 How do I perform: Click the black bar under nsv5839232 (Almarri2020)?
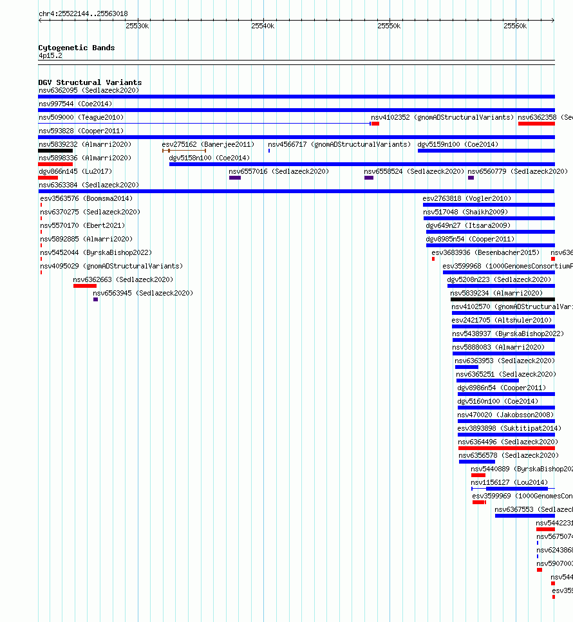tap(55, 151)
